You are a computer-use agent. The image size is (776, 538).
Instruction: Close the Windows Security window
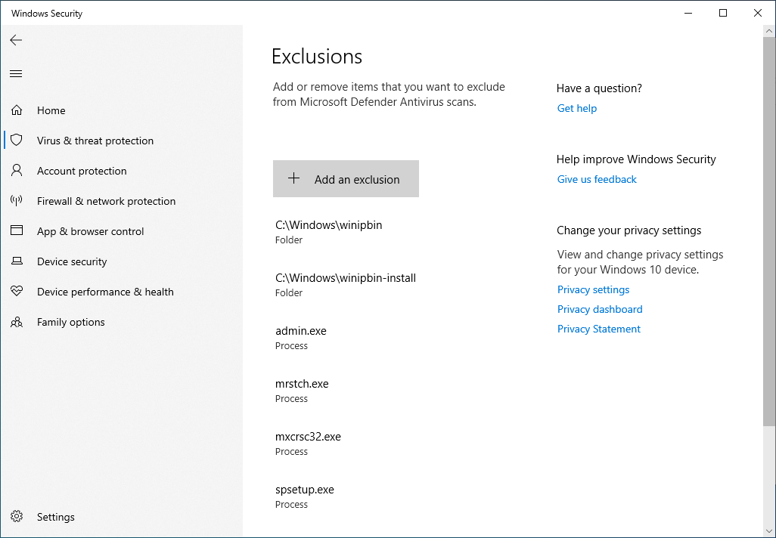[757, 13]
